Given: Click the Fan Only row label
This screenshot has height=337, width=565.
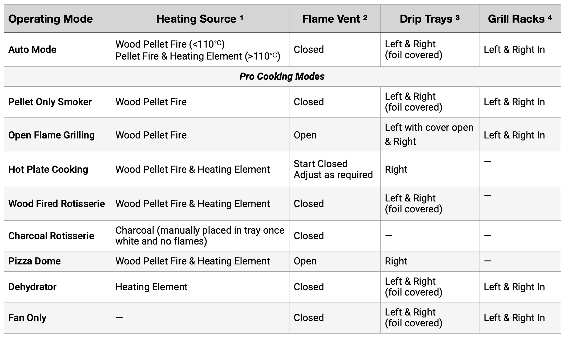Looking at the screenshot, I should [27, 318].
